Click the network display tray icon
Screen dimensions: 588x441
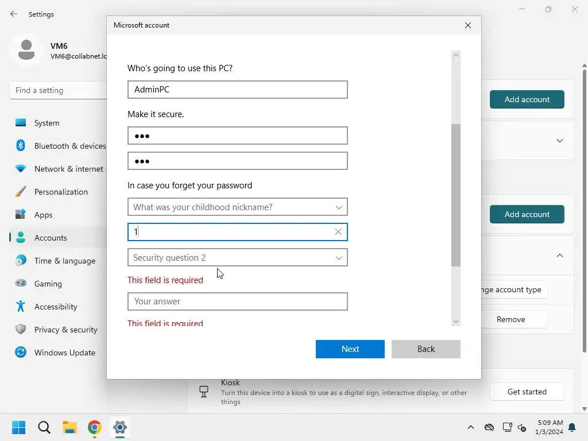click(507, 427)
